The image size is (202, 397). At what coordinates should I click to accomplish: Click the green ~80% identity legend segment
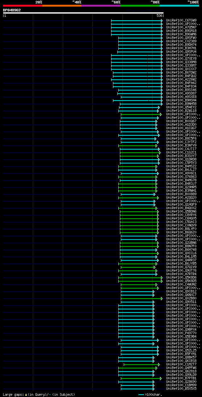(140, 5)
